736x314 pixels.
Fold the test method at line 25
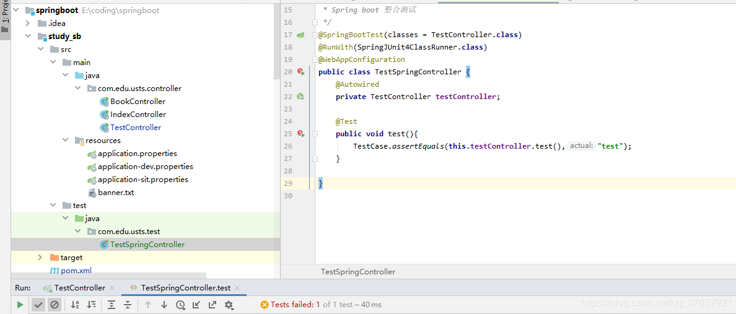tap(315, 134)
